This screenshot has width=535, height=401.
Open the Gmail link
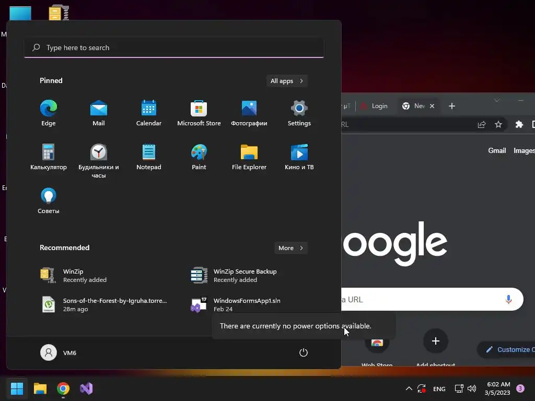point(497,150)
